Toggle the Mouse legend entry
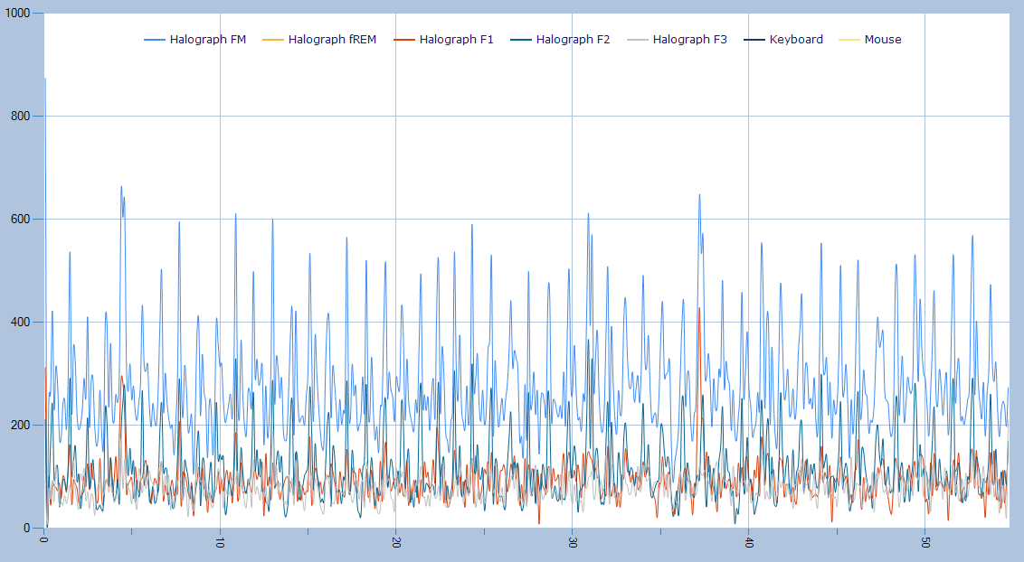This screenshot has width=1024, height=562. (x=870, y=40)
